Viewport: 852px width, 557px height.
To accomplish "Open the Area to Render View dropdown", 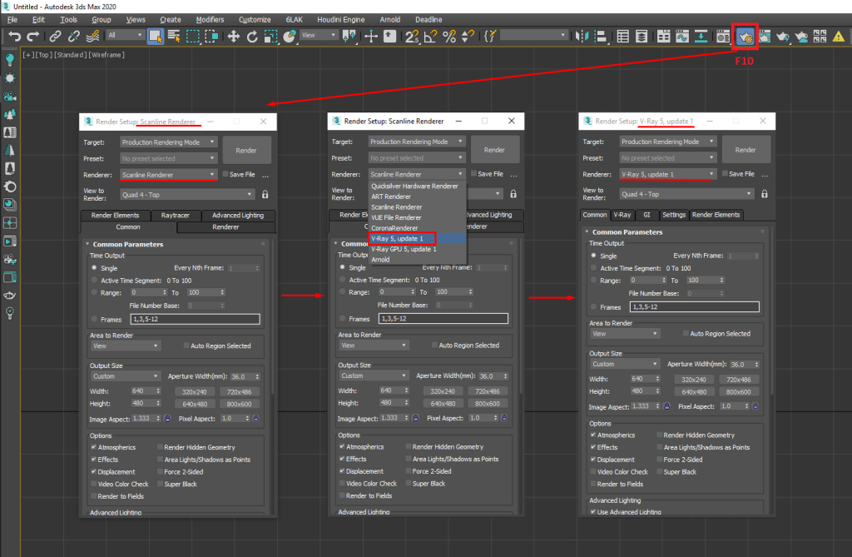I will (125, 345).
